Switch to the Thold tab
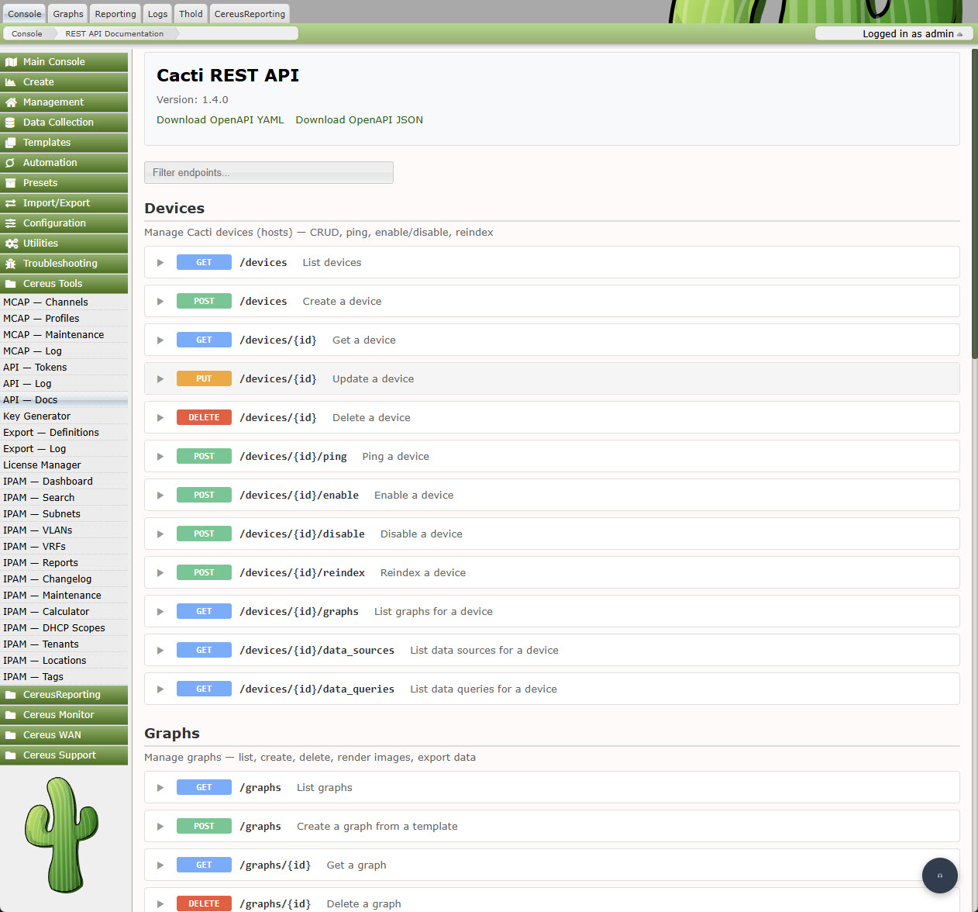The width and height of the screenshot is (978, 912). [190, 13]
